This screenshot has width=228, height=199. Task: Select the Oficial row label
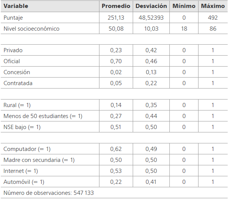point(12,61)
